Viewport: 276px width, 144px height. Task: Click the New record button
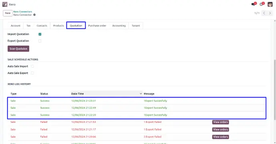pos(8,13)
